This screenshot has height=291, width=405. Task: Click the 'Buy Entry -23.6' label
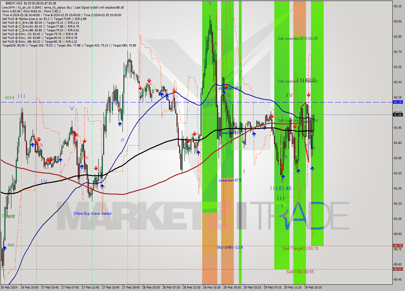tap(230, 247)
